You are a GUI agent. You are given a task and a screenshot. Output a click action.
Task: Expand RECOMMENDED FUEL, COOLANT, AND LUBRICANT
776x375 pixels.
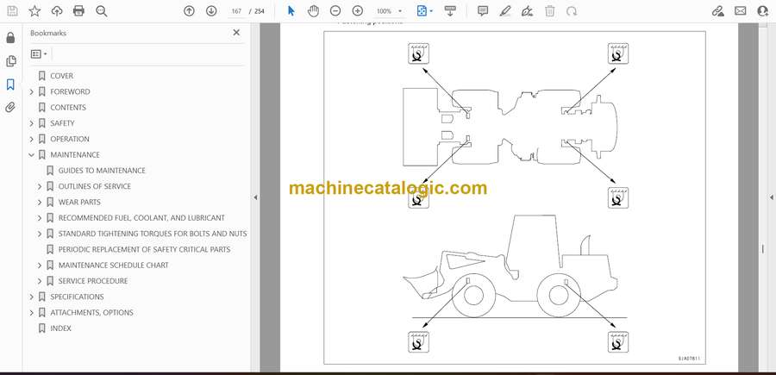40,218
